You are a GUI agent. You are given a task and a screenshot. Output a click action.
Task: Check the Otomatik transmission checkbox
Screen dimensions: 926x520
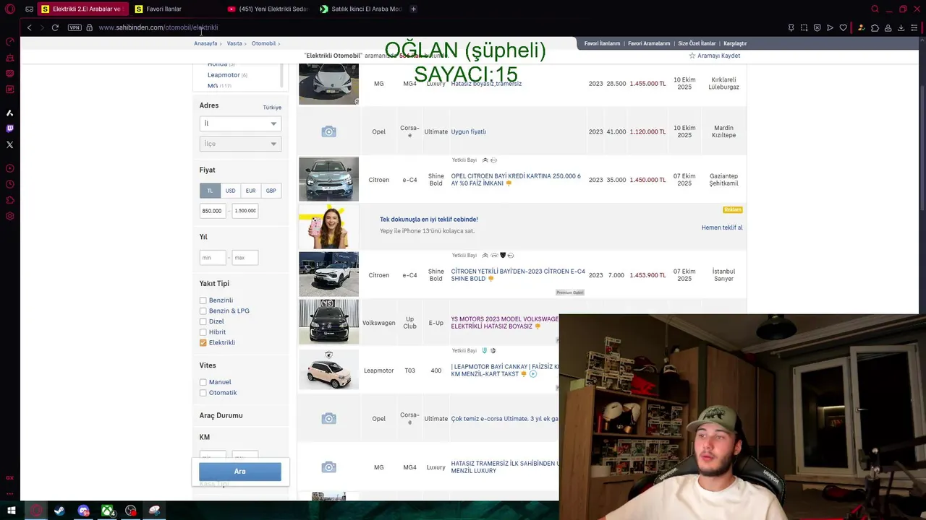point(203,393)
